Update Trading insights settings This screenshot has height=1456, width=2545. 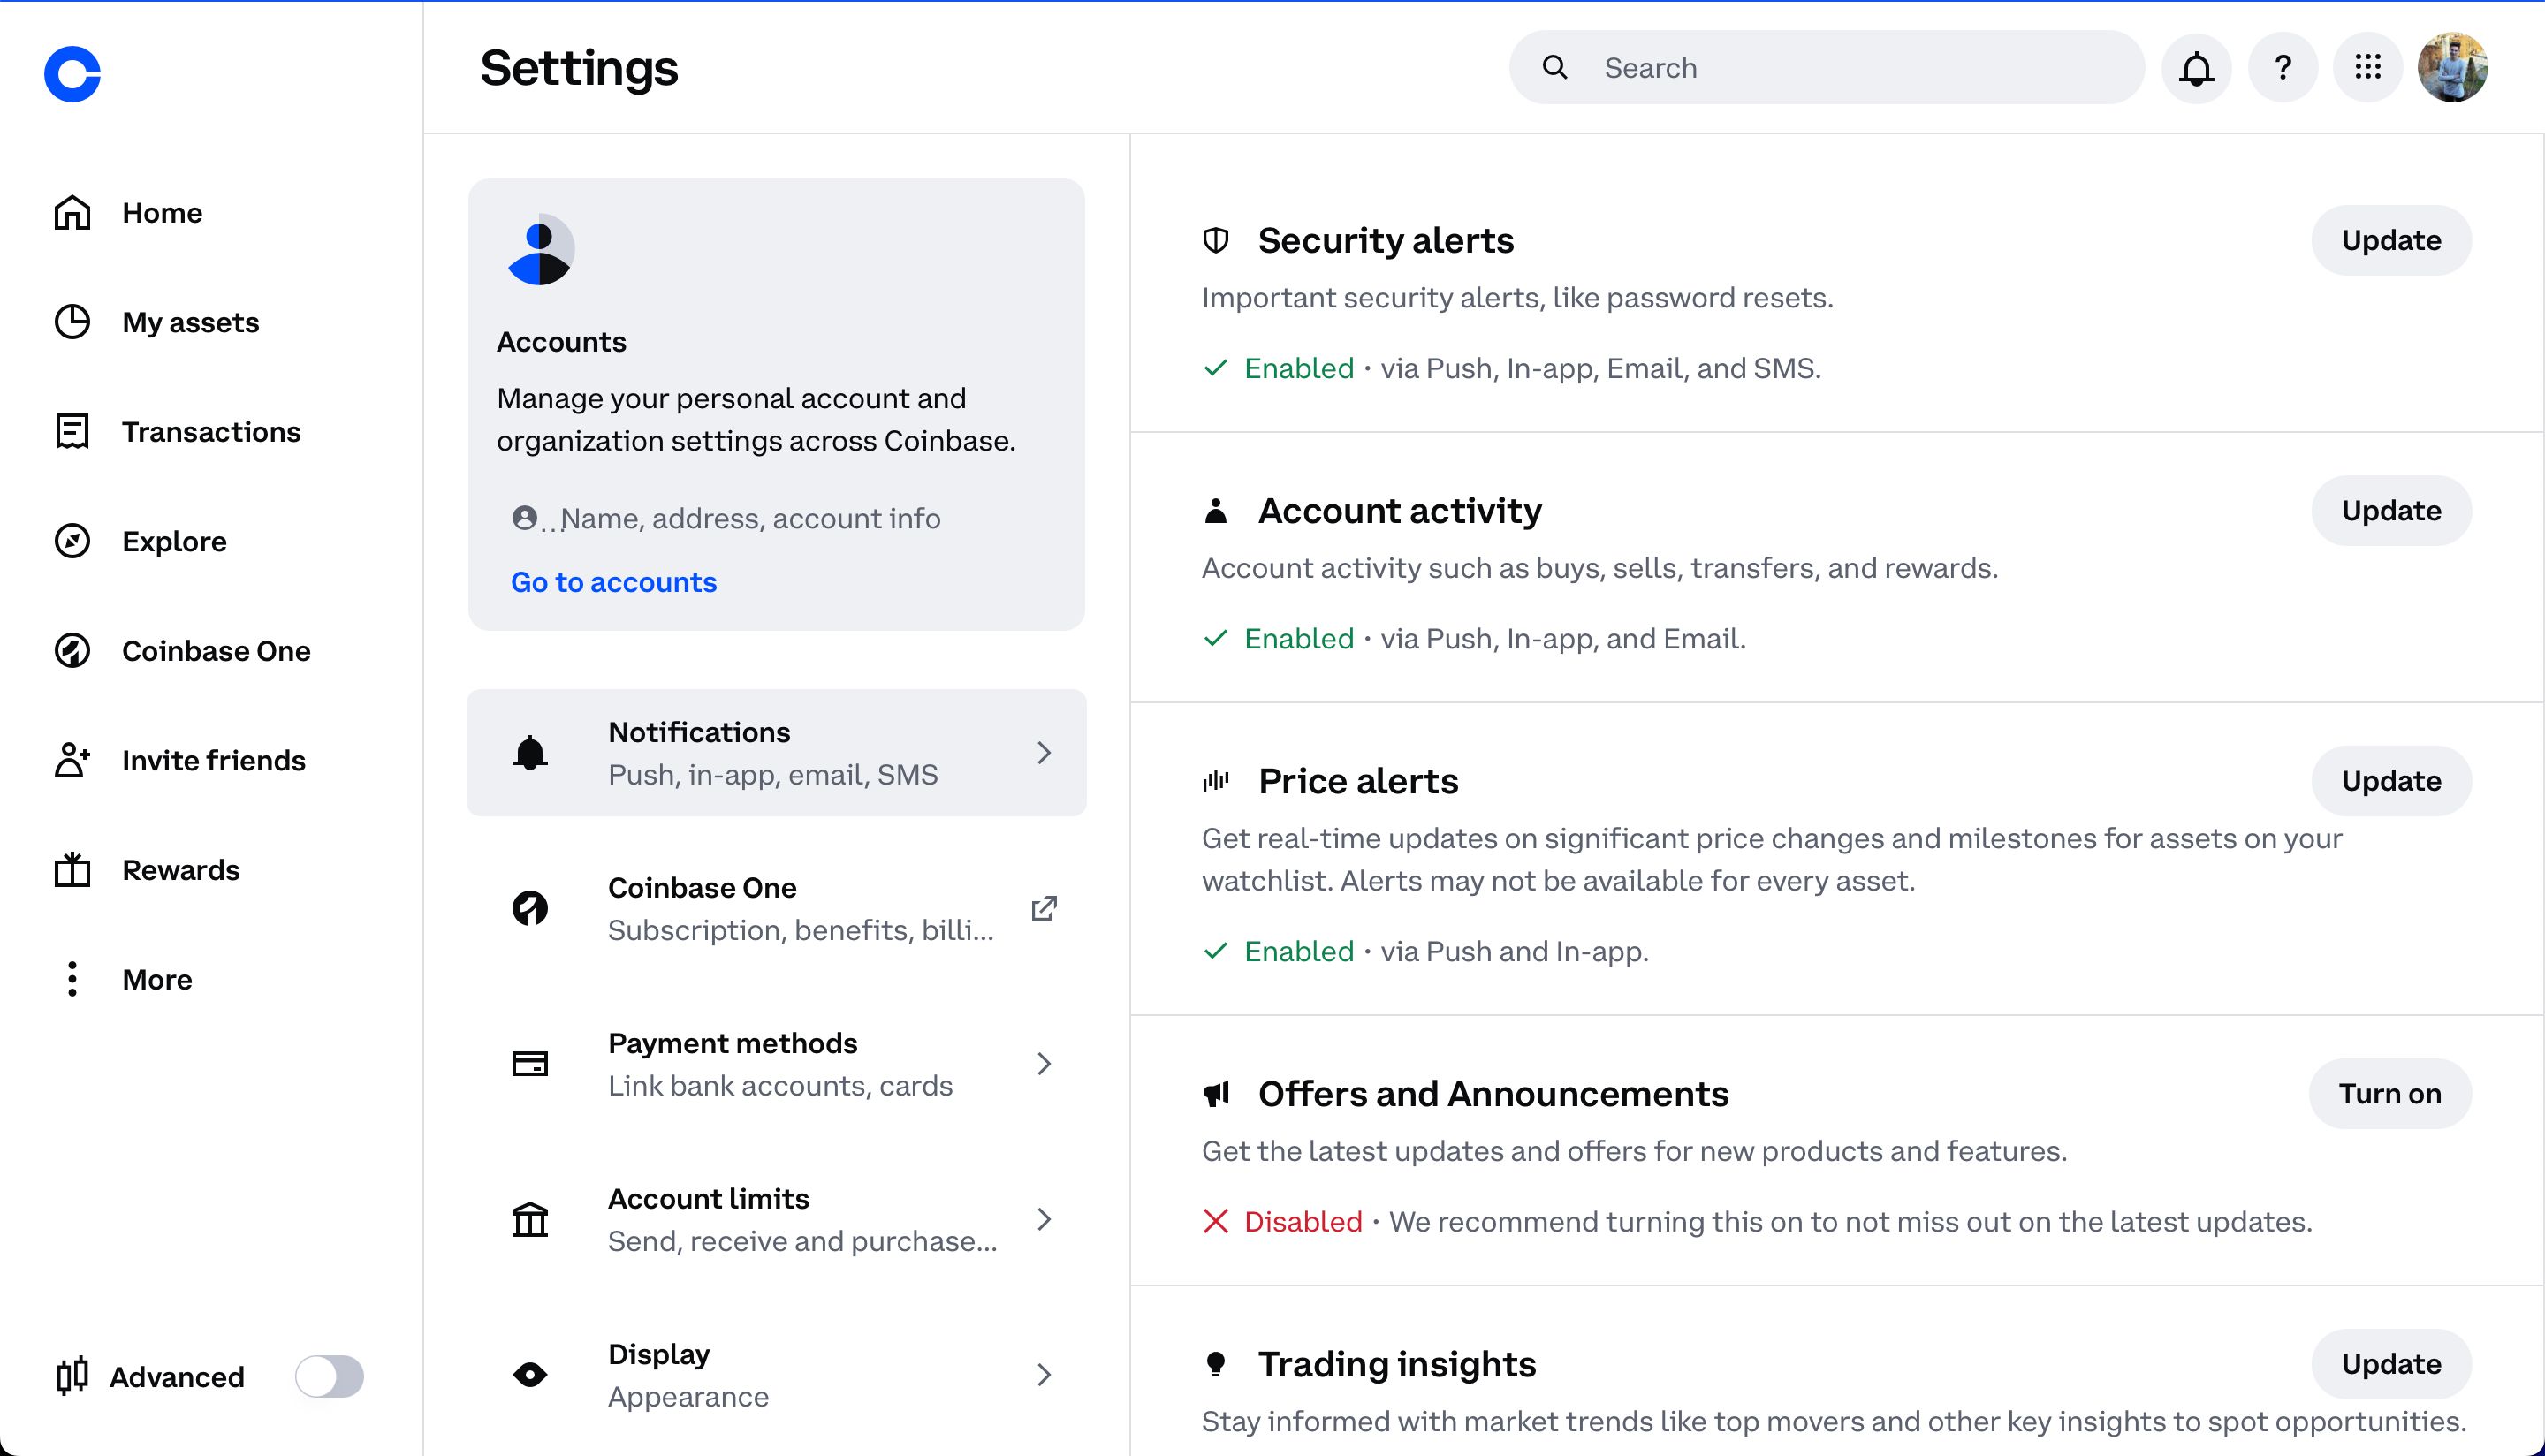point(2391,1364)
